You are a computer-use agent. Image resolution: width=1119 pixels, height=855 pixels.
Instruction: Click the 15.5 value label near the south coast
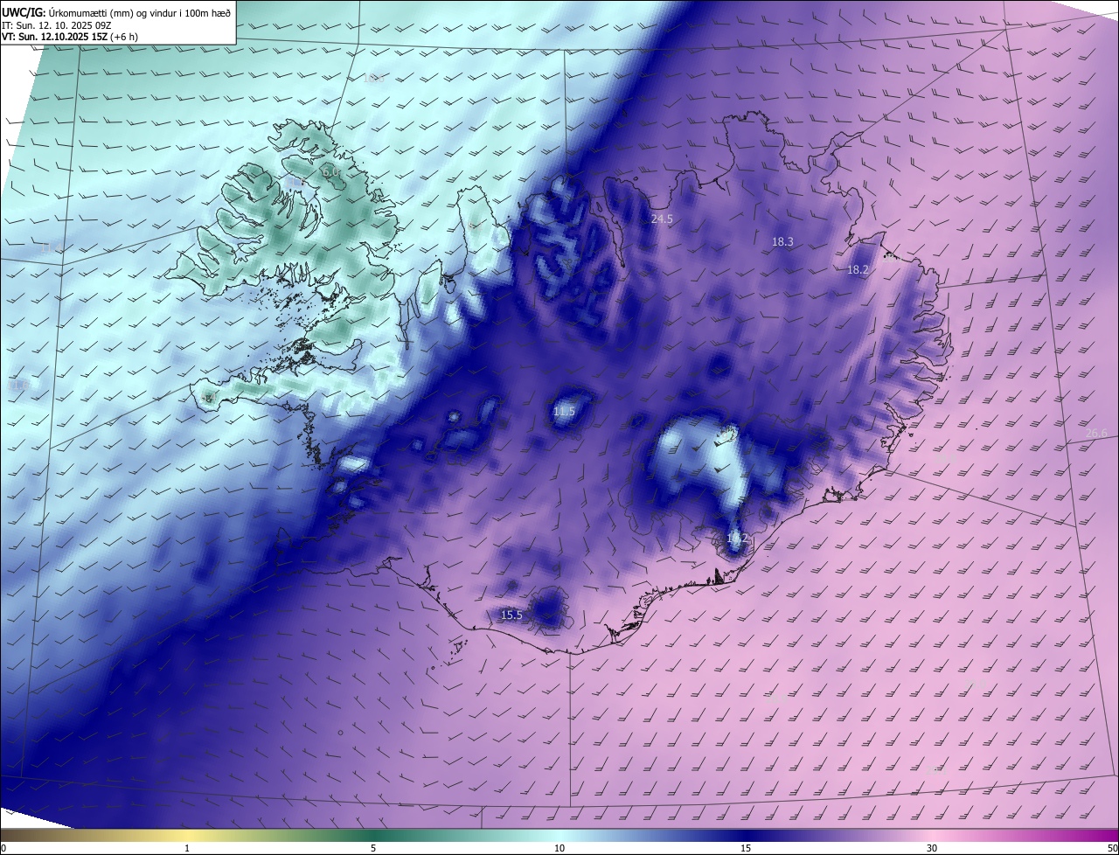(x=511, y=615)
